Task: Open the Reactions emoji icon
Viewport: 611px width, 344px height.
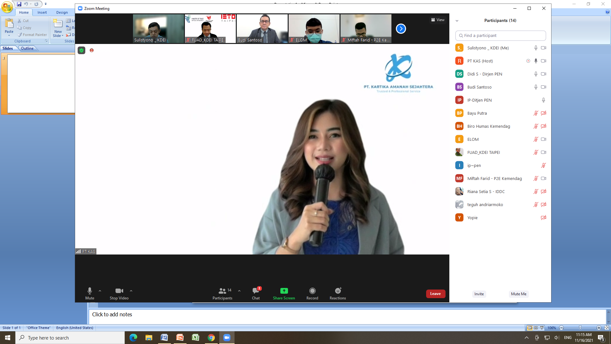Action: tap(338, 291)
